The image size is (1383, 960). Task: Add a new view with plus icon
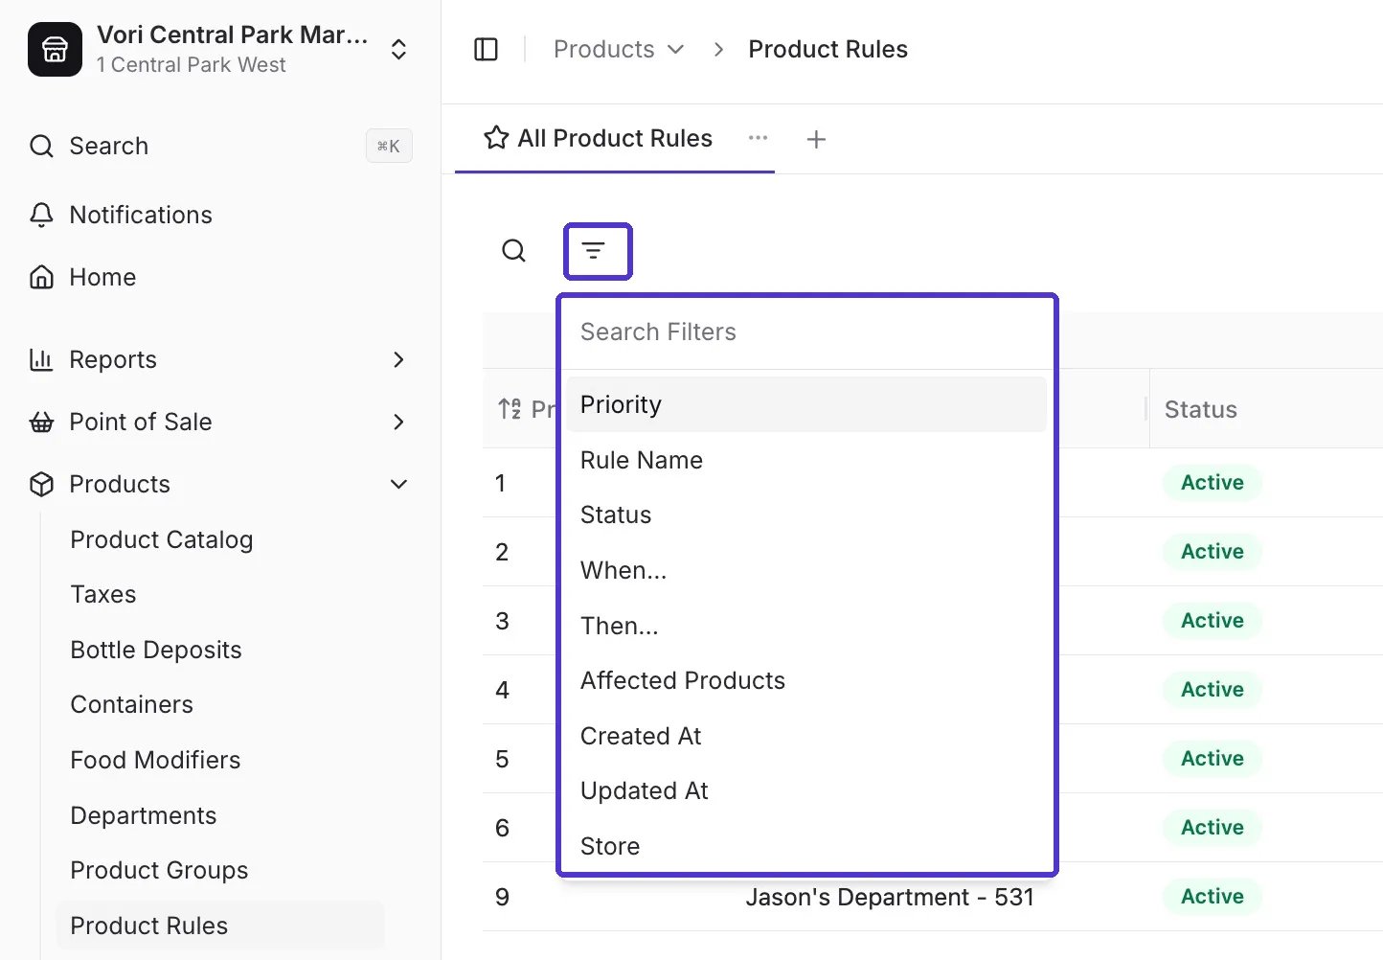tap(816, 140)
